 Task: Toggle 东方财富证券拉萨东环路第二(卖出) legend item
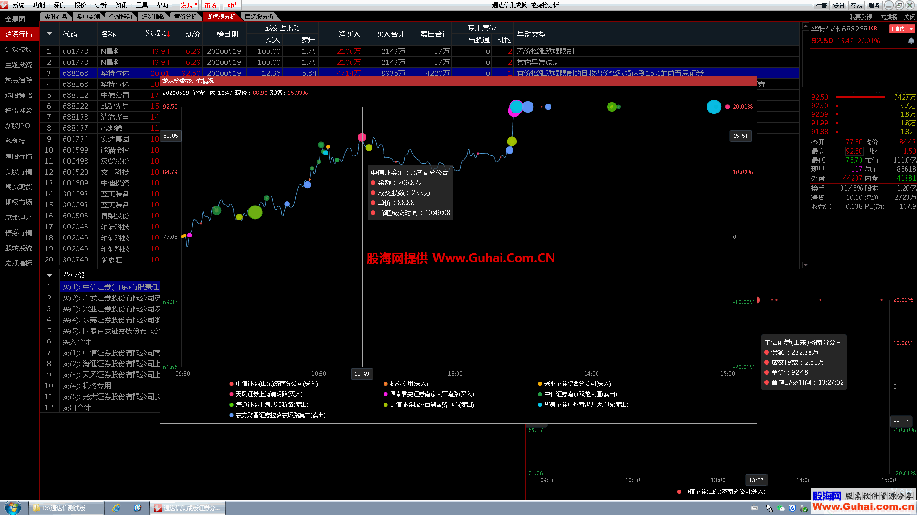click(277, 415)
